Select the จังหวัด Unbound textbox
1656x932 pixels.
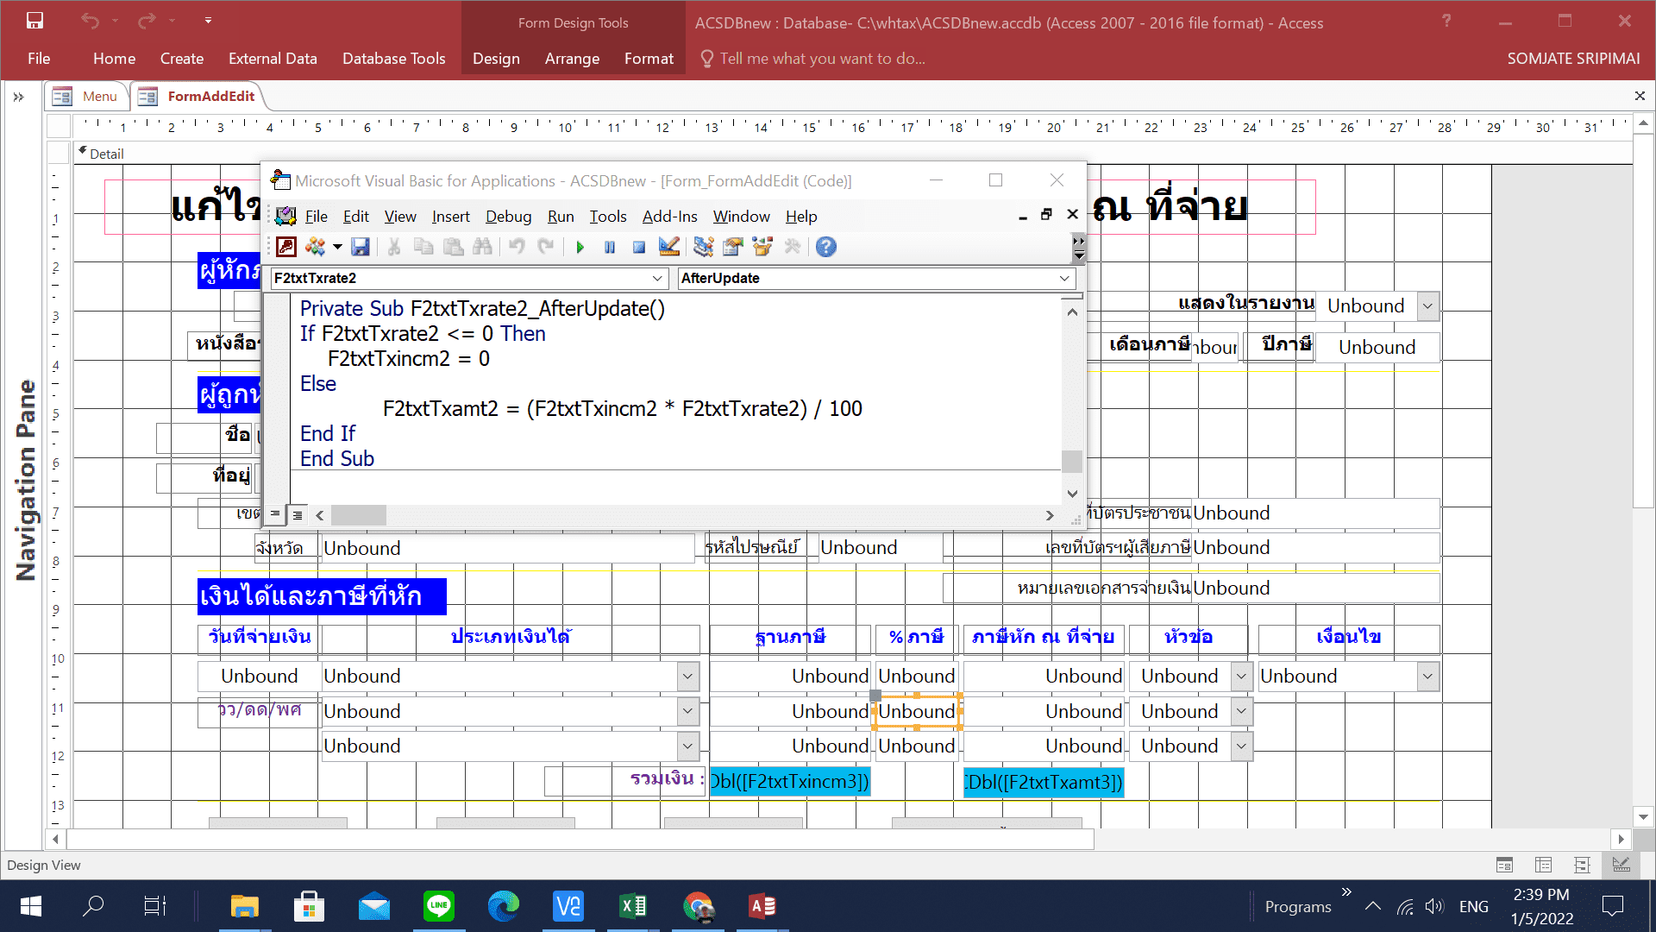click(x=508, y=548)
